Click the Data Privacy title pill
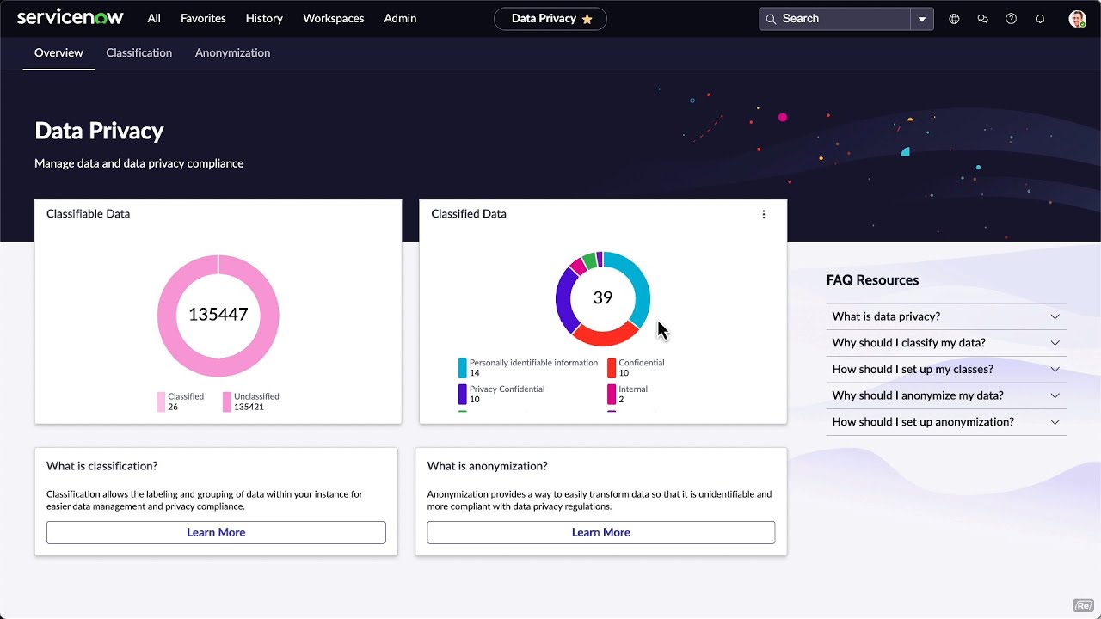The image size is (1101, 619). point(550,19)
